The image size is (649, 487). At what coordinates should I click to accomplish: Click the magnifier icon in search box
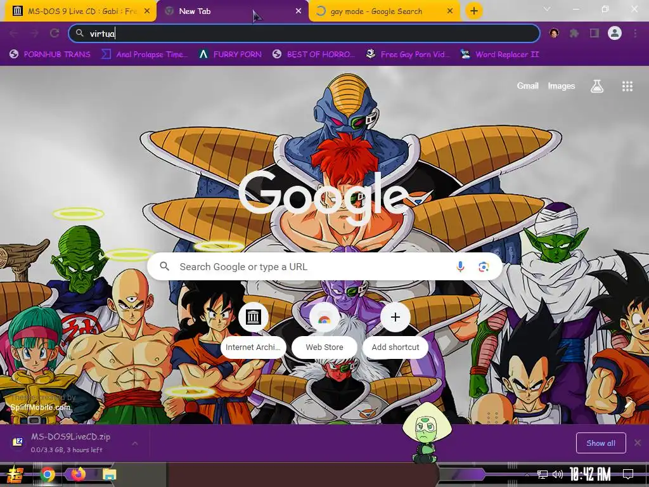pos(165,266)
